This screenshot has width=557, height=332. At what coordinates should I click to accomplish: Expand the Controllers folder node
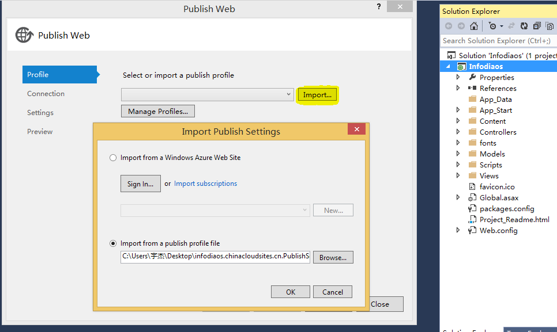click(x=458, y=132)
